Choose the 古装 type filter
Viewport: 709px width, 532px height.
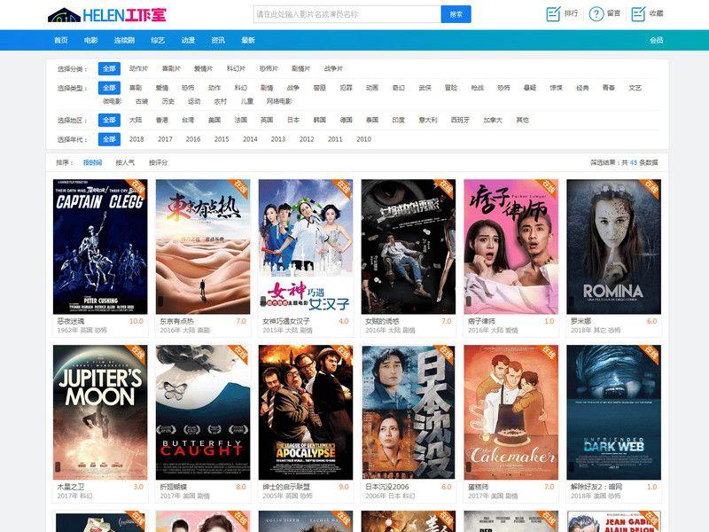tap(142, 101)
